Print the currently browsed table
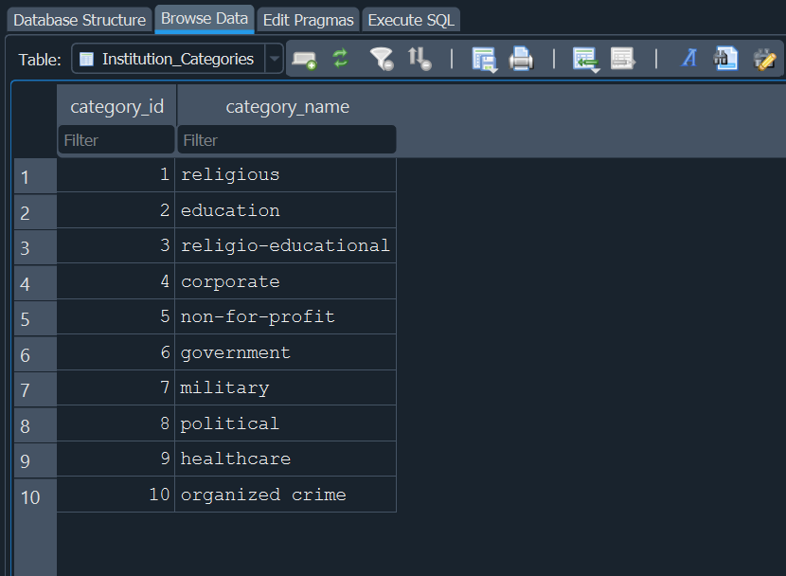The width and height of the screenshot is (786, 576). pos(522,59)
